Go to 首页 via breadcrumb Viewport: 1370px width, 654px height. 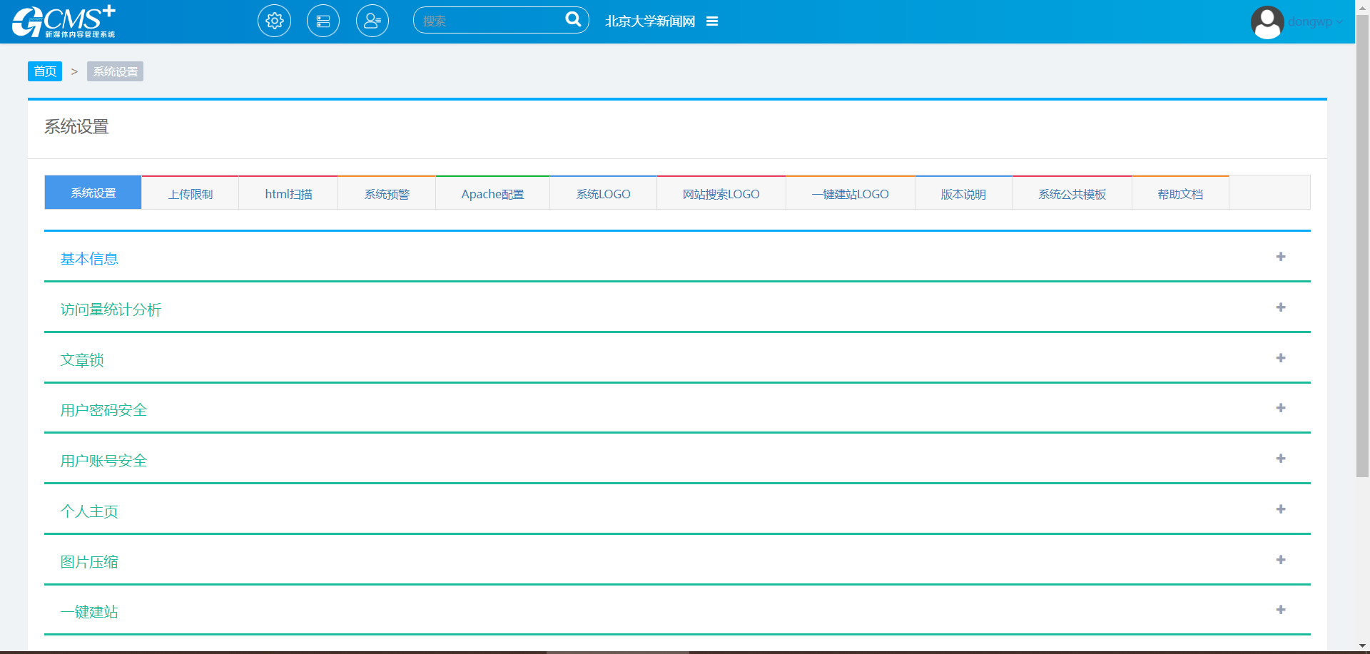[x=45, y=71]
